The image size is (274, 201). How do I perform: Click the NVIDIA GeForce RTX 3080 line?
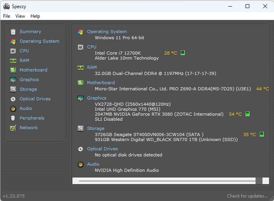click(x=159, y=114)
